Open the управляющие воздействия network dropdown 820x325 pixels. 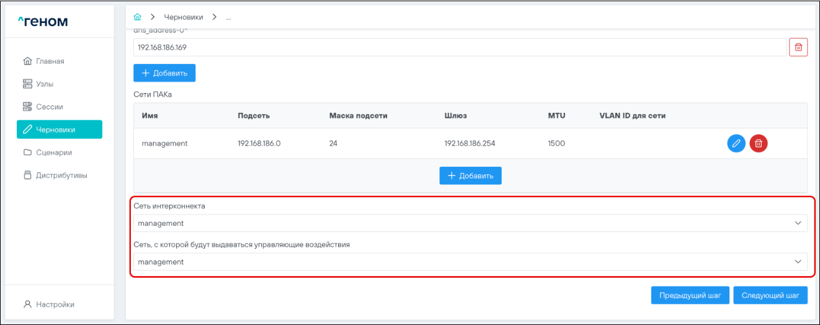pyautogui.click(x=470, y=262)
